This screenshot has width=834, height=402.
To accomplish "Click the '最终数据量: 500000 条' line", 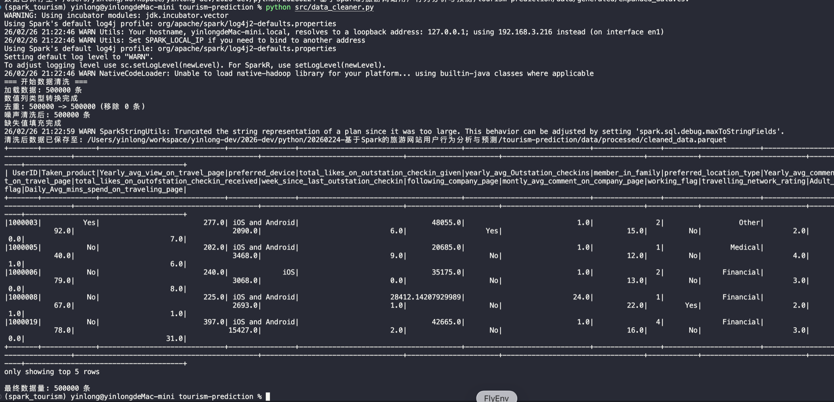I will (x=47, y=388).
